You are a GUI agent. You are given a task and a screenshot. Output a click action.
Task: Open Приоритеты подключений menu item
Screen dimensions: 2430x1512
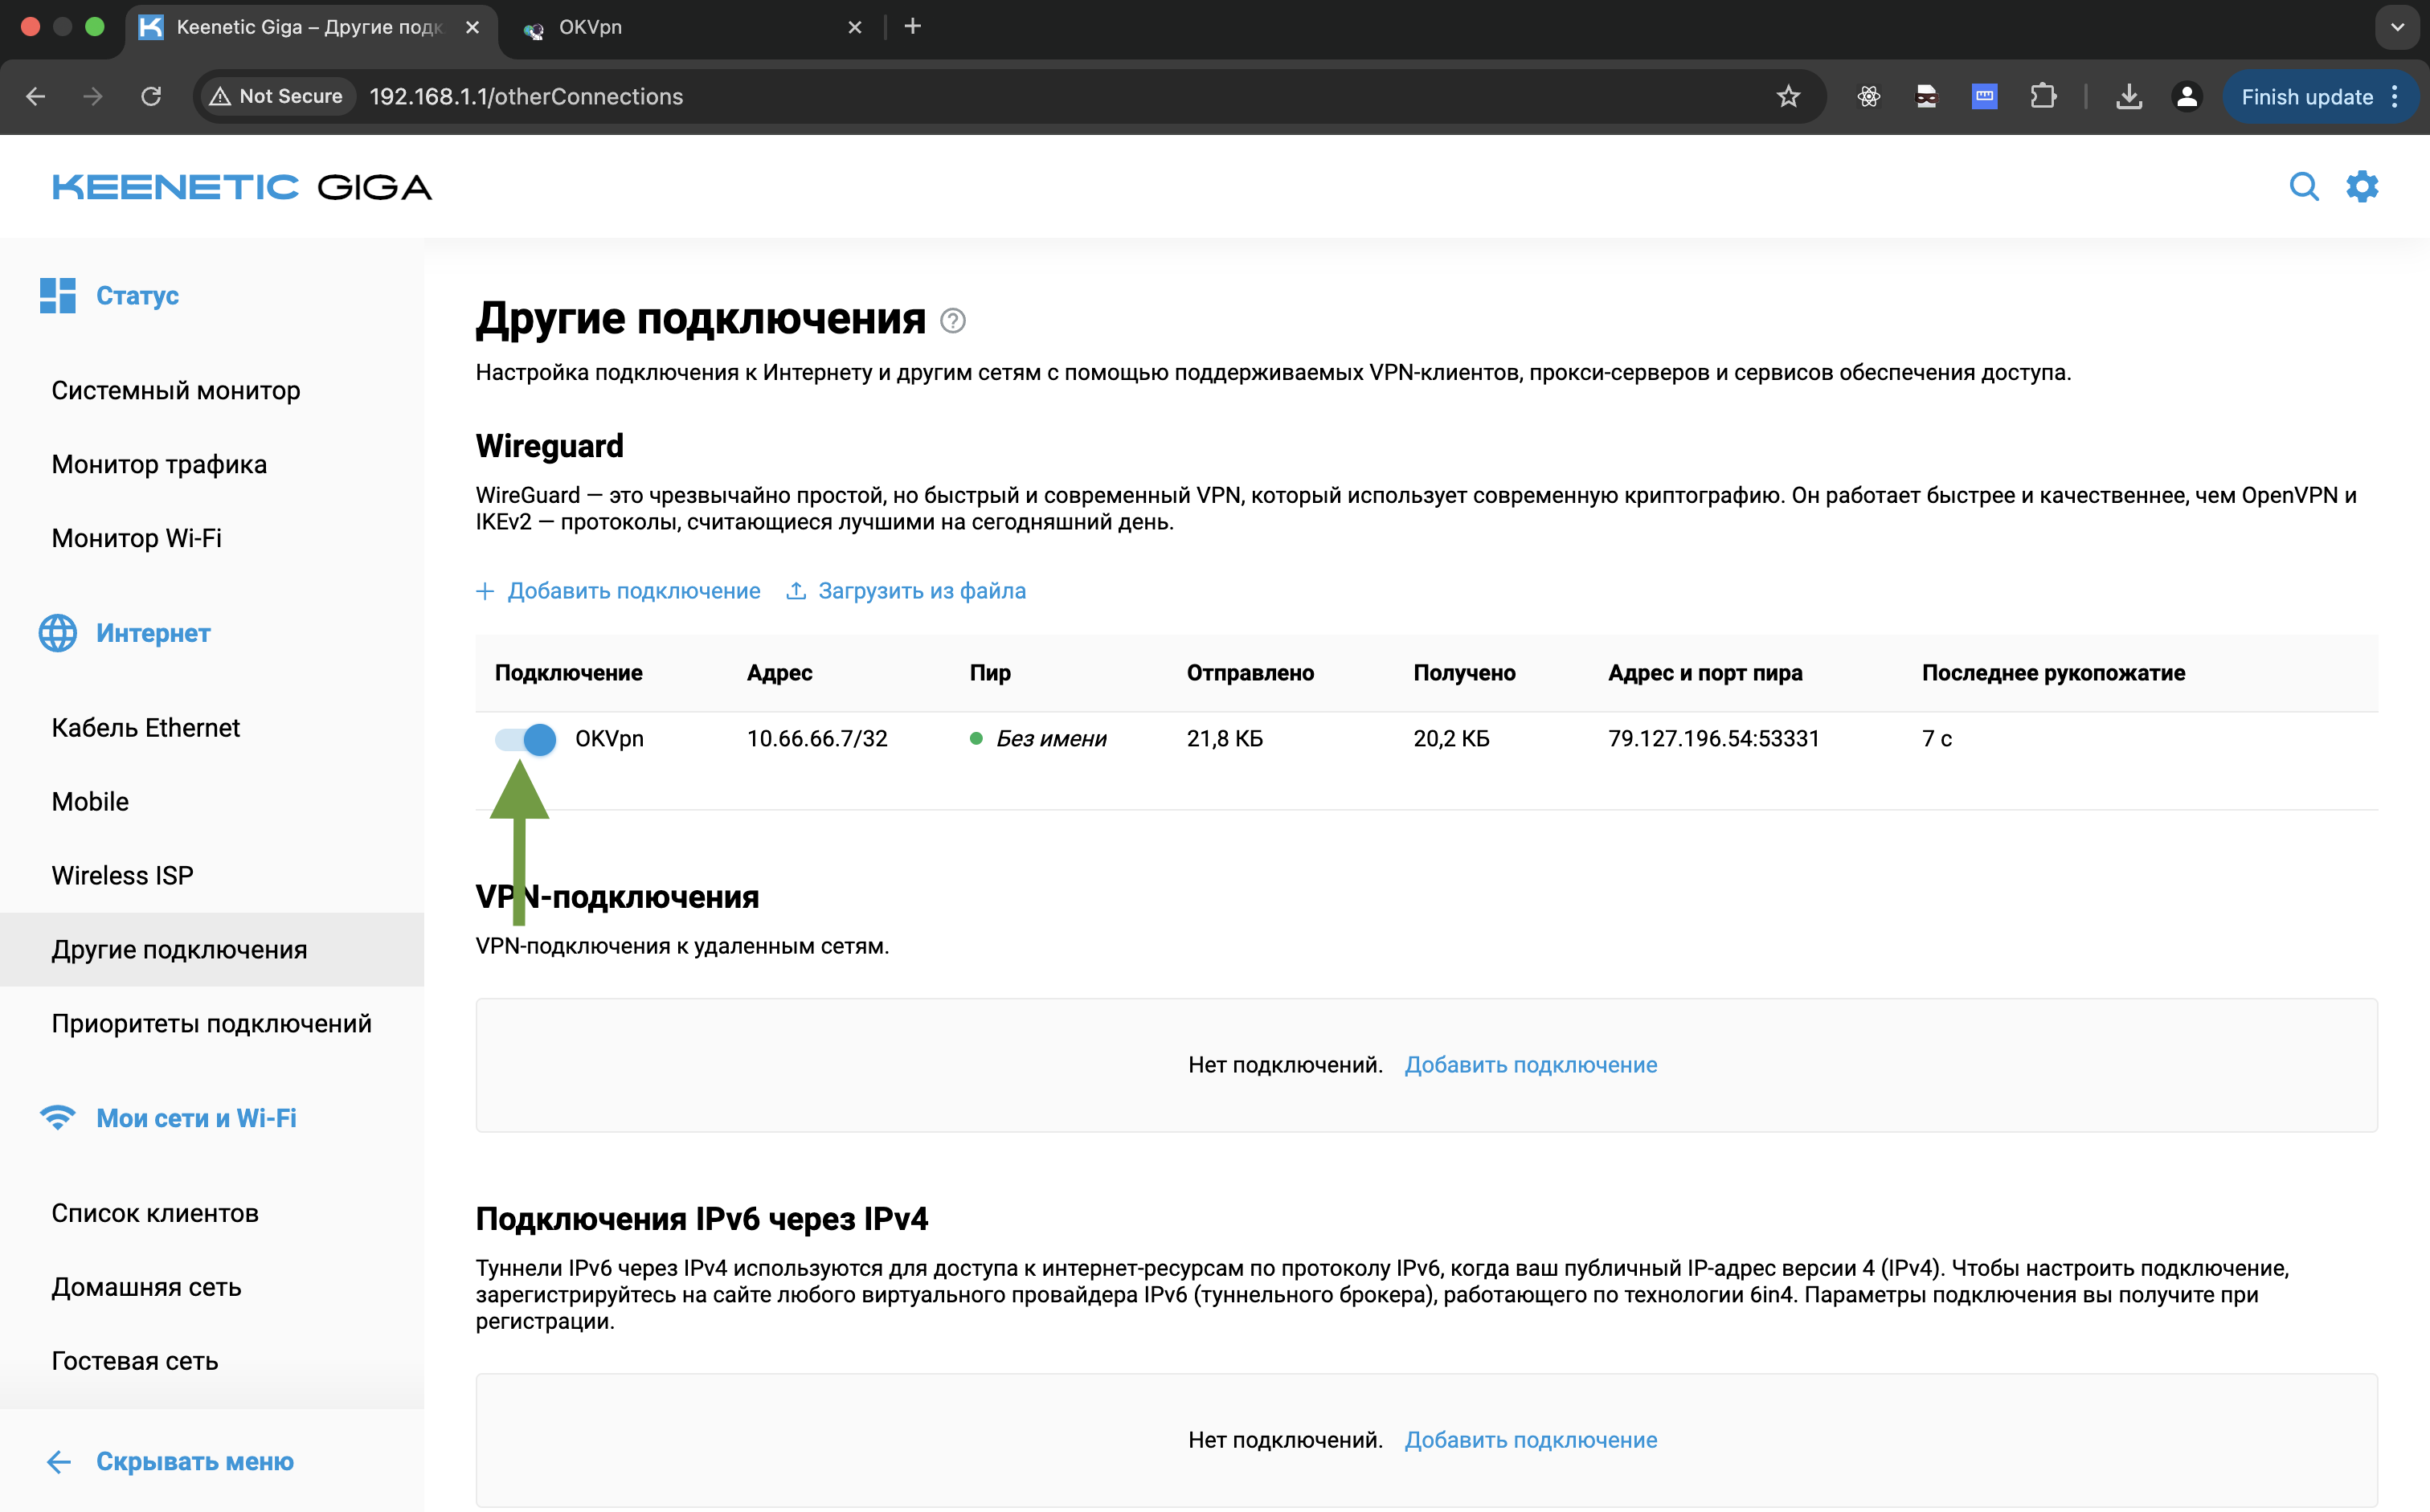(x=211, y=1023)
